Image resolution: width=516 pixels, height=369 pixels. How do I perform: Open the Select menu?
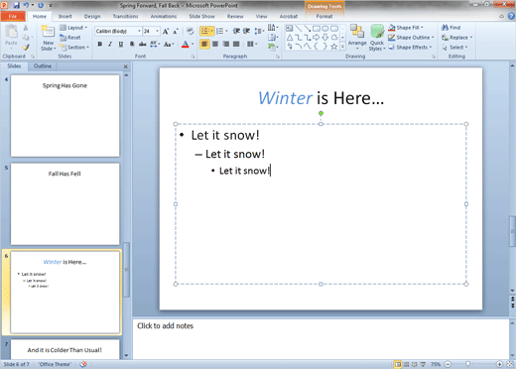(455, 48)
